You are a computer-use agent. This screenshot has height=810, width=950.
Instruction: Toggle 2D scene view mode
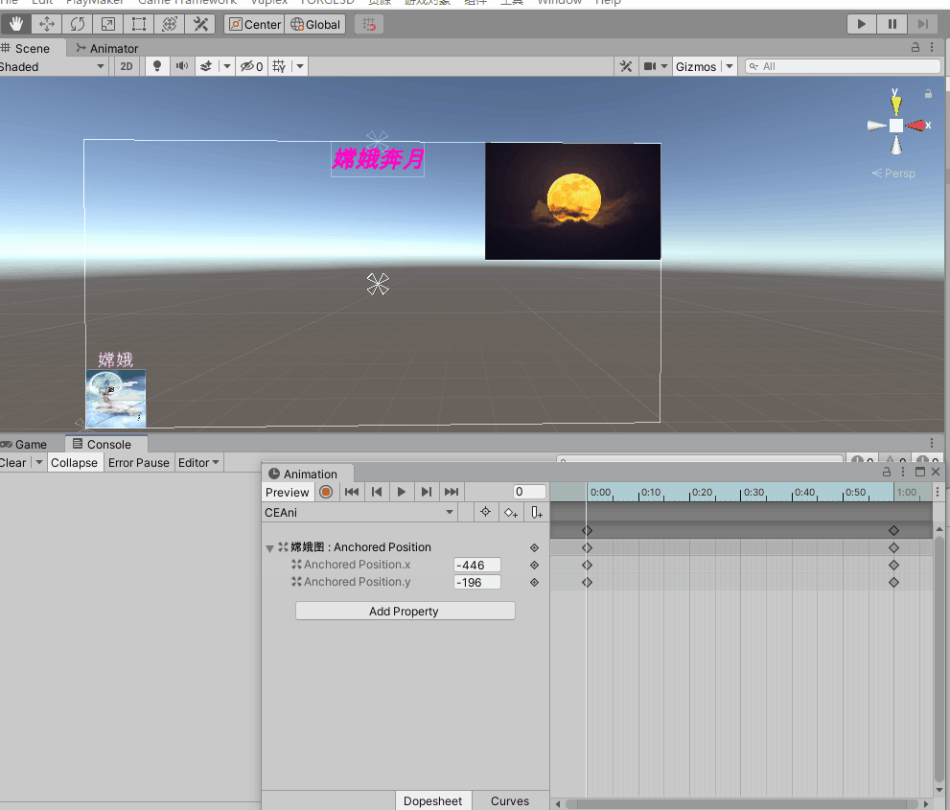(x=126, y=67)
